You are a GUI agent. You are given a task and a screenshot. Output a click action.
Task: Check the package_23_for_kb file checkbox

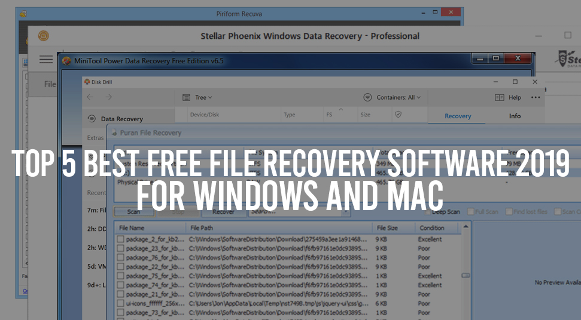(x=120, y=248)
